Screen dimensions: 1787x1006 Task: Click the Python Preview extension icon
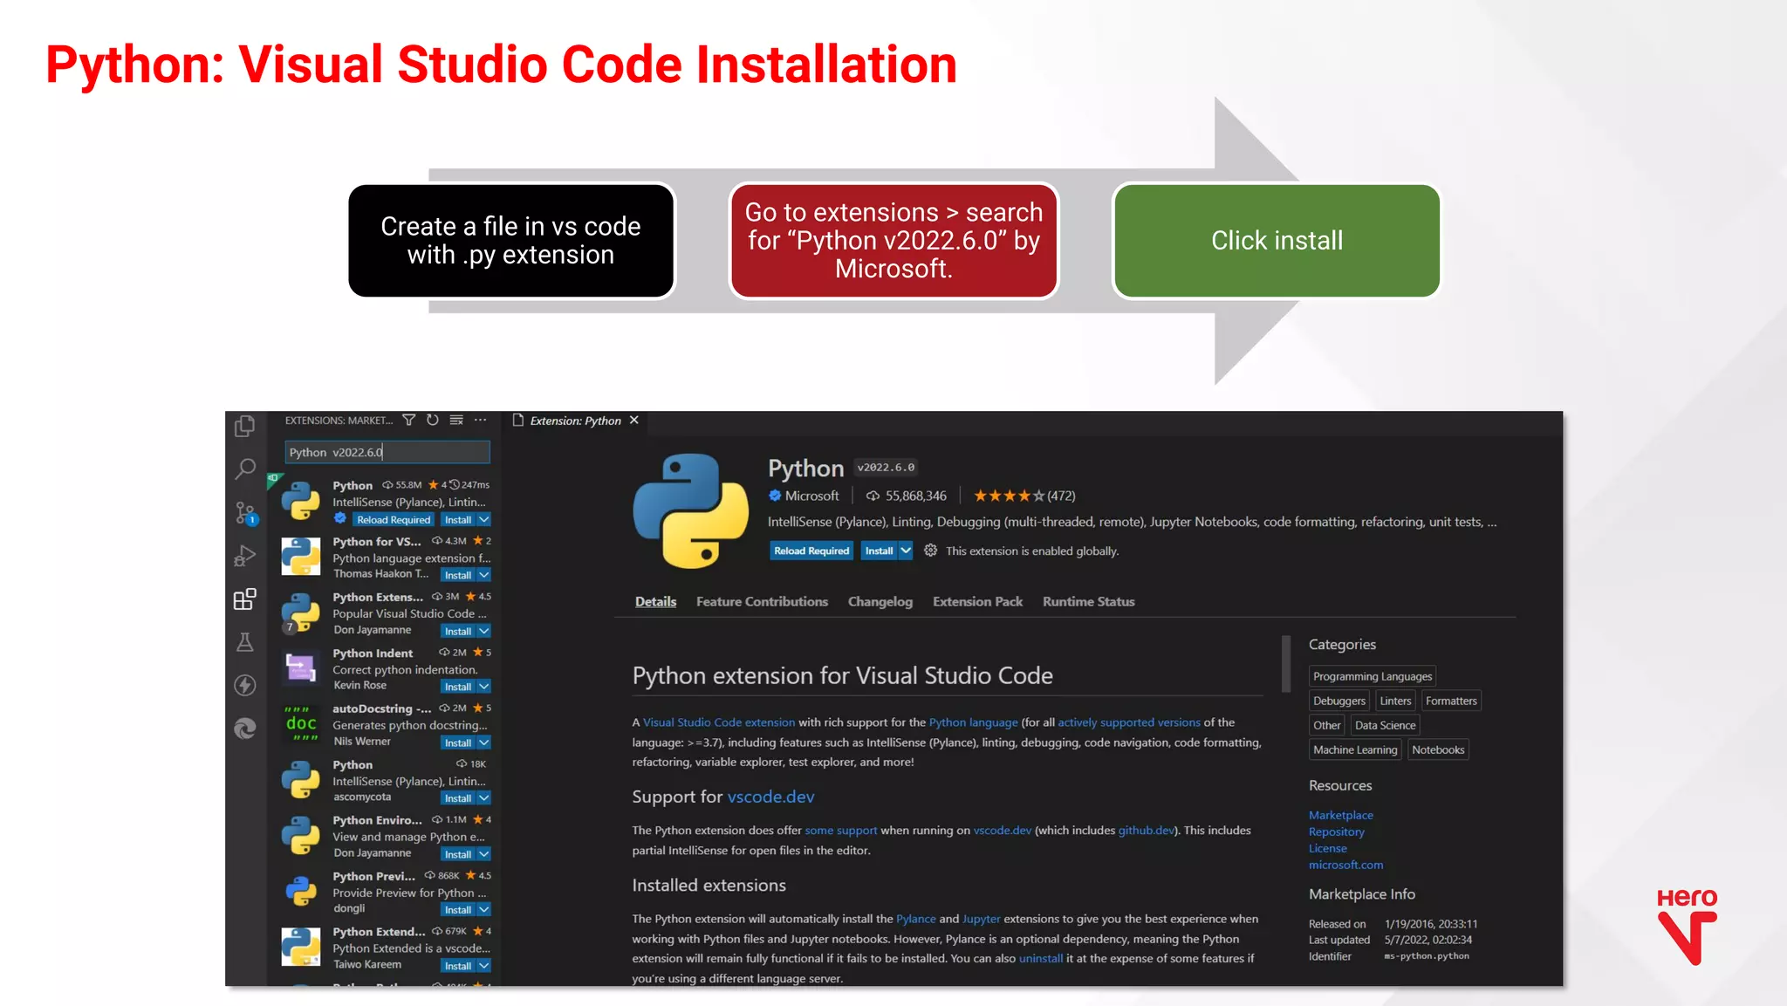[301, 892]
